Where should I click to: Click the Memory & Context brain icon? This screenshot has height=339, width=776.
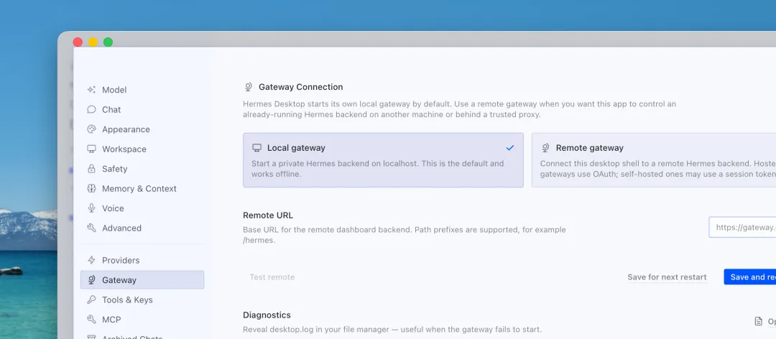tap(91, 189)
